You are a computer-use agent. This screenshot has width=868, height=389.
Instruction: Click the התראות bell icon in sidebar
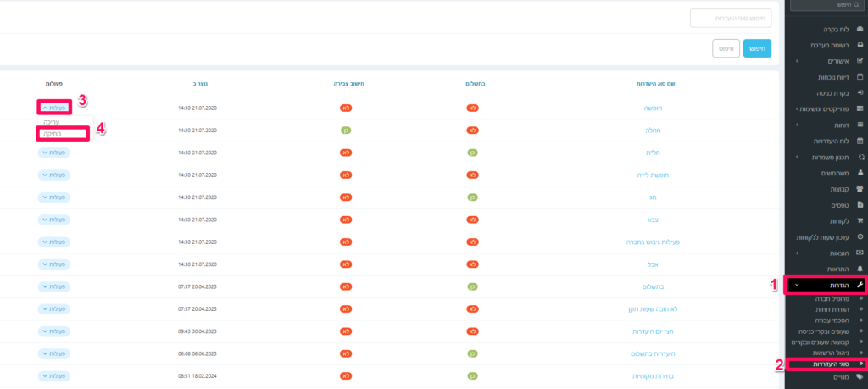pos(860,269)
